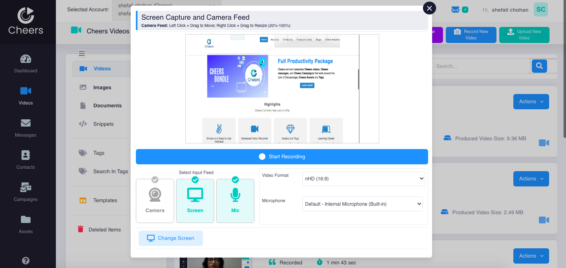
Task: Open the mail notifications icon
Action: click(455, 10)
